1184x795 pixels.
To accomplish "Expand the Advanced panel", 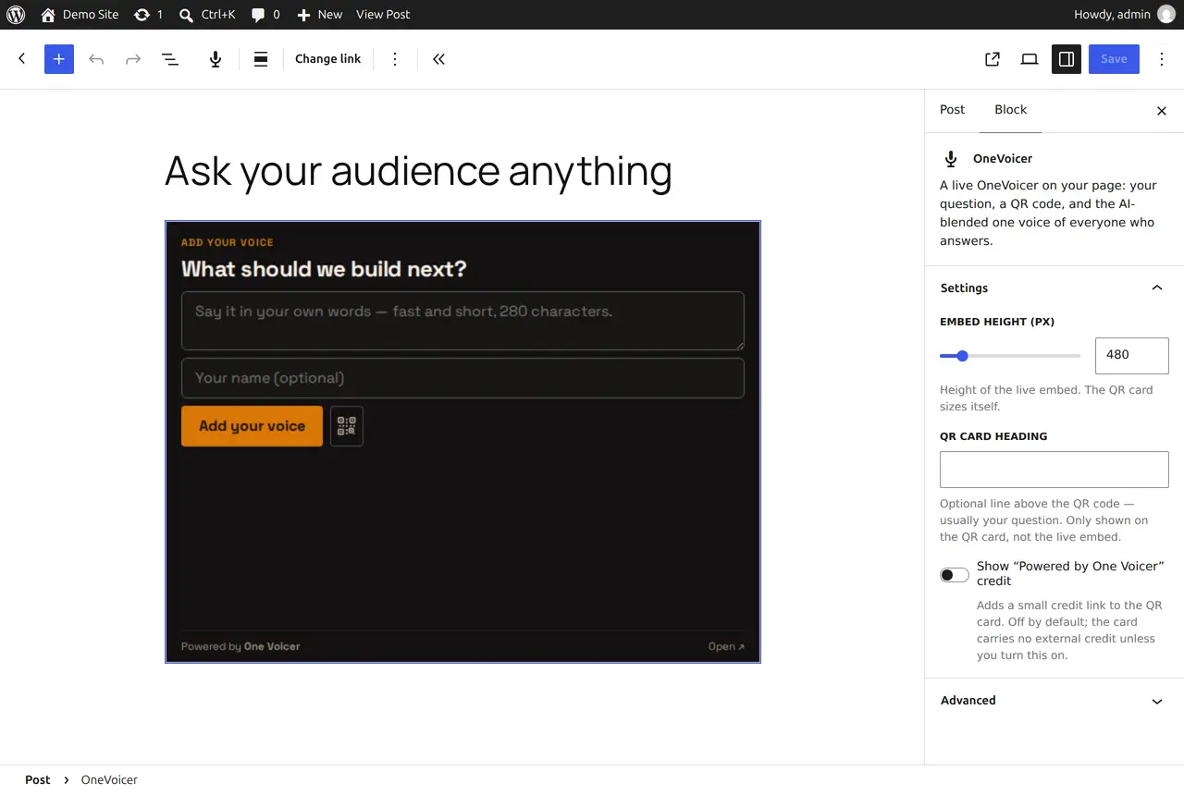I will (x=1054, y=701).
